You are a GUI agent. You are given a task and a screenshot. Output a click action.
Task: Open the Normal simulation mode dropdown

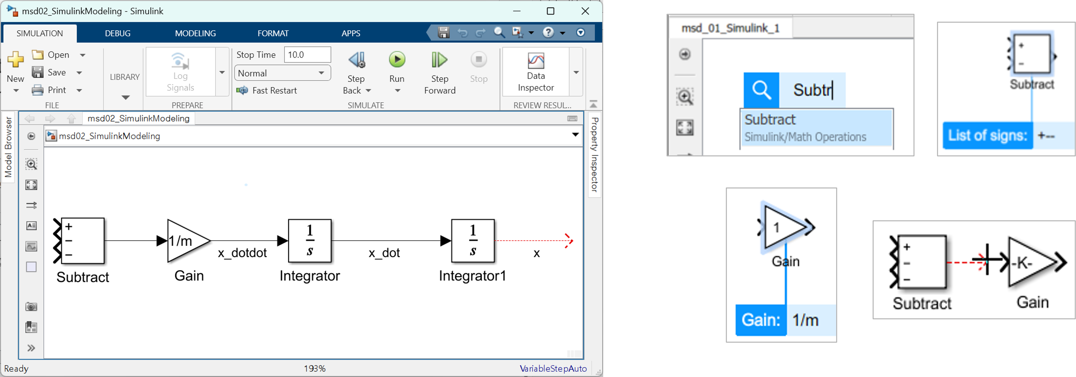pos(282,73)
